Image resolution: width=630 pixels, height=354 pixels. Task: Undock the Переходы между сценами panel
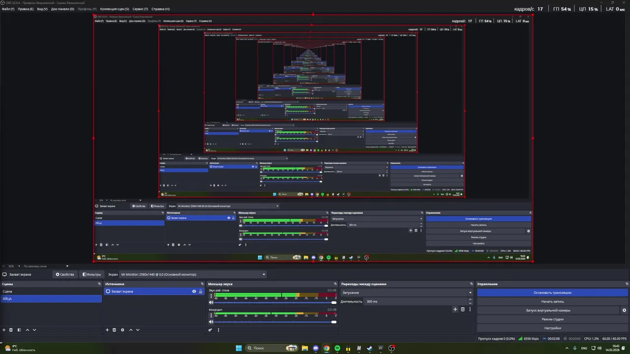pyautogui.click(x=471, y=284)
